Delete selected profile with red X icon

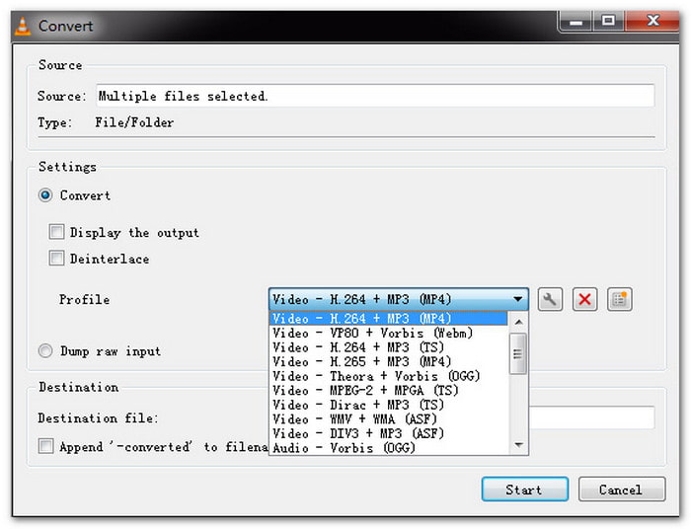click(x=584, y=300)
